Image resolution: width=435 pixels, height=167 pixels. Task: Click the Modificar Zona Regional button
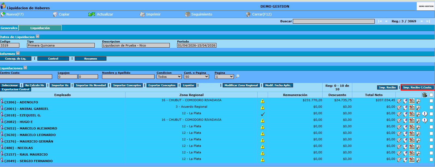pyautogui.click(x=241, y=85)
